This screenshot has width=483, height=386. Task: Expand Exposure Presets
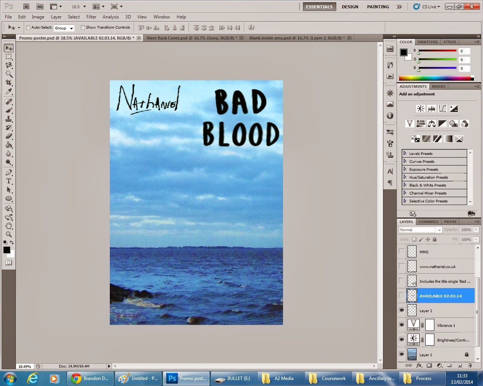(x=405, y=169)
